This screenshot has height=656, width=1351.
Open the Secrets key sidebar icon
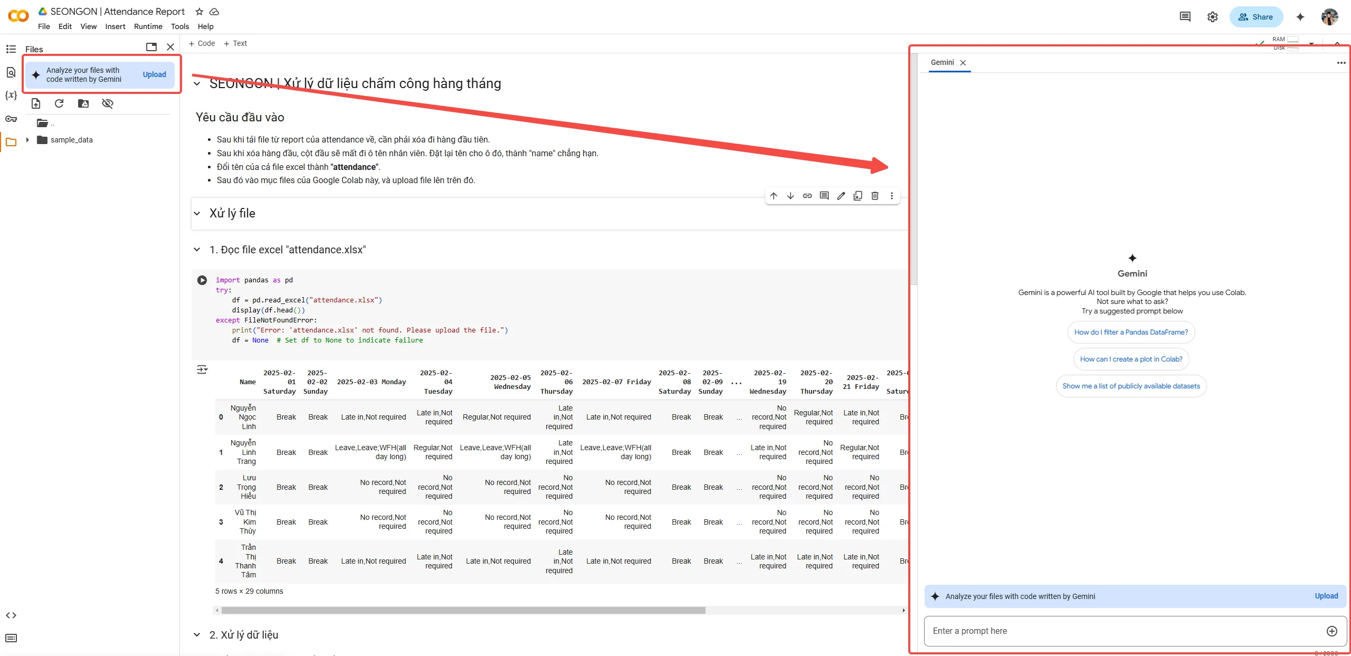tap(11, 119)
